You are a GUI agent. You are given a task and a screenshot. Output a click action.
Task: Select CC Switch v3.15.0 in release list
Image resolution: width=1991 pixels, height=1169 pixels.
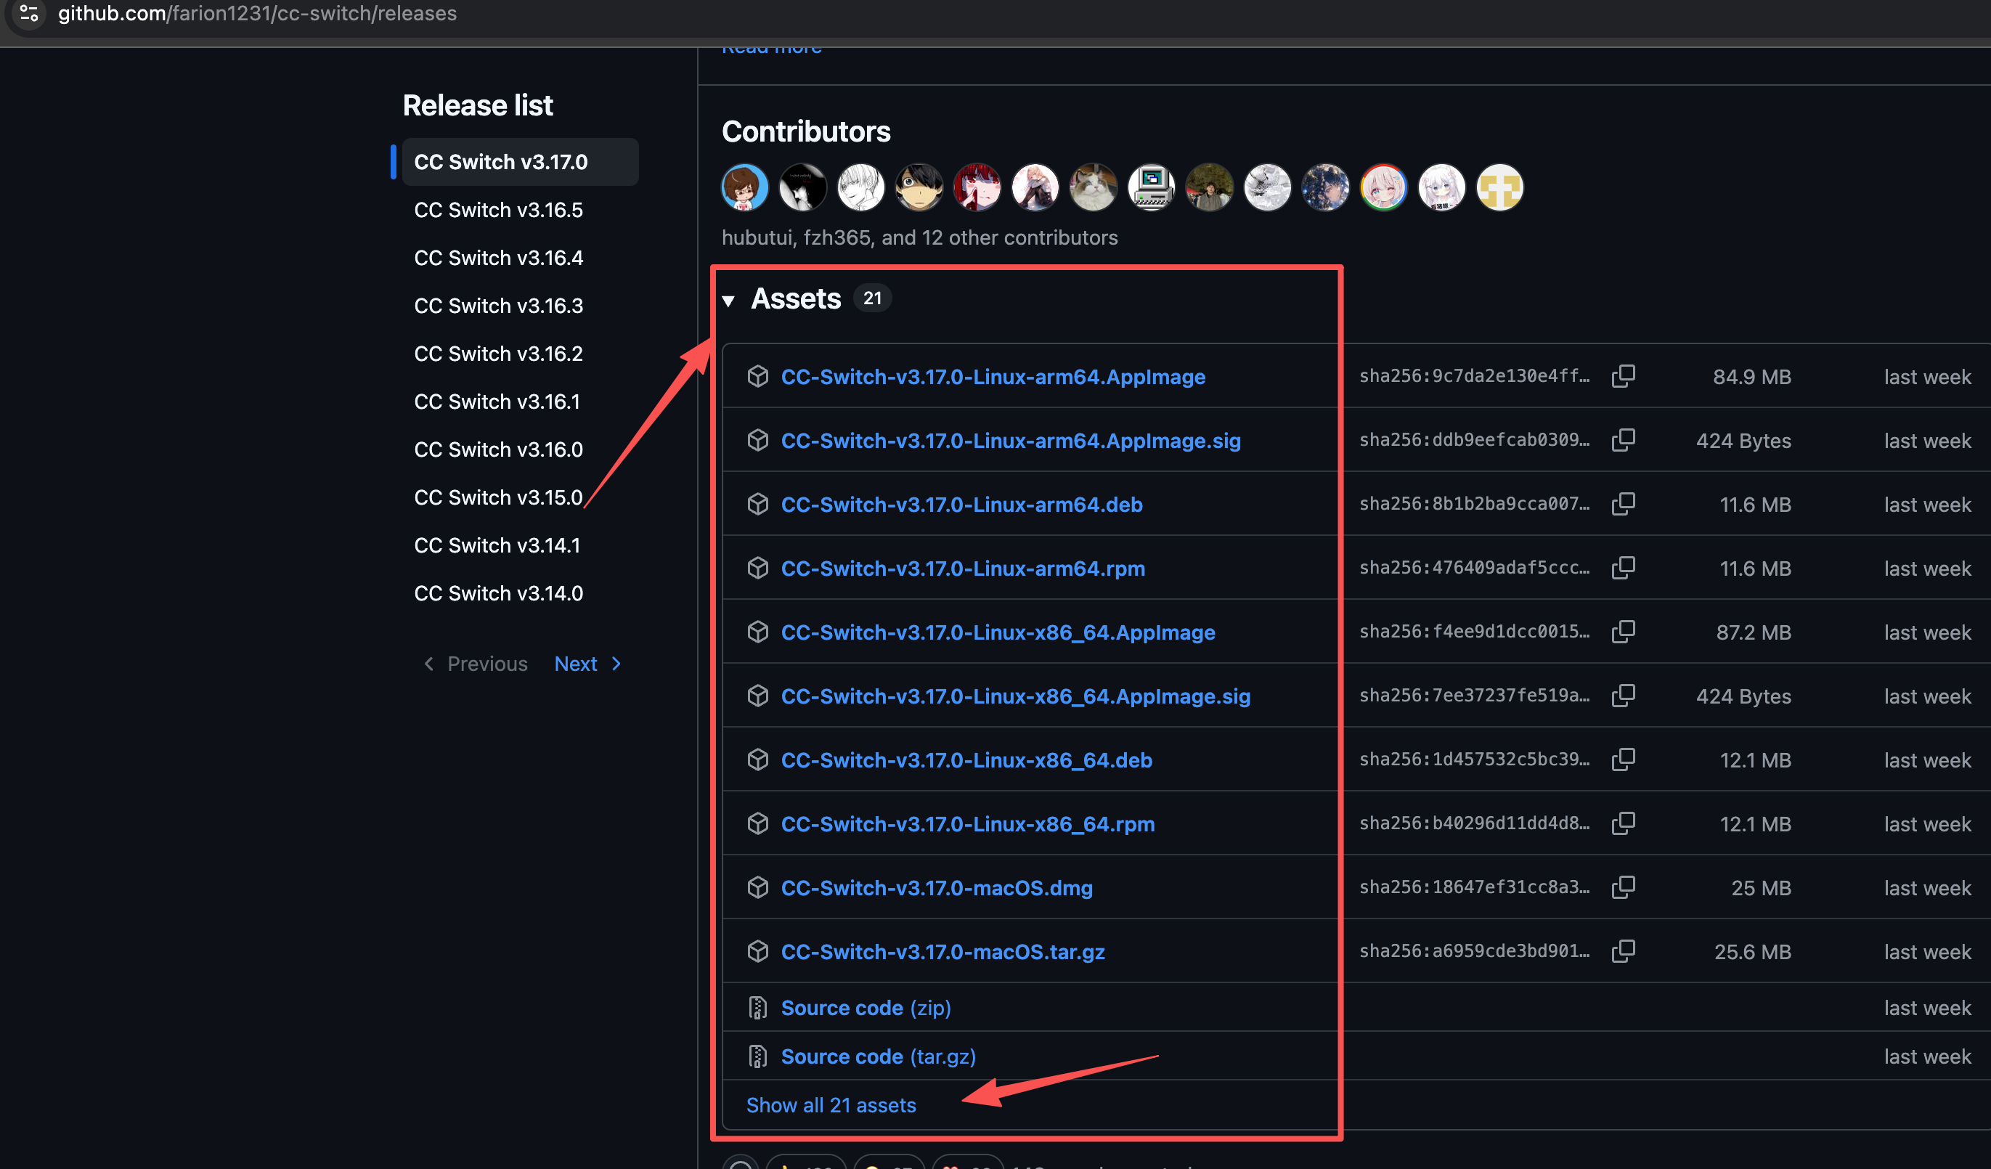(499, 497)
